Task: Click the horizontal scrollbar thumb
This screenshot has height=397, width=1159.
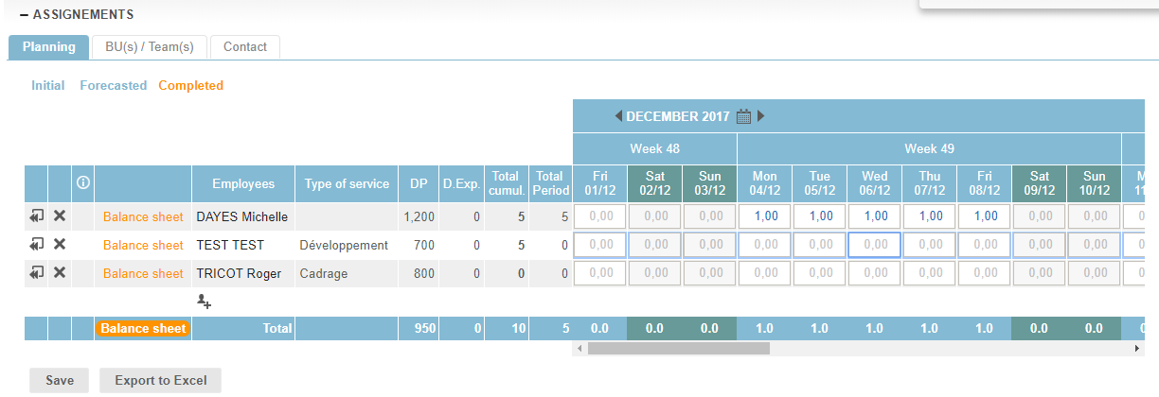Action: (x=678, y=348)
